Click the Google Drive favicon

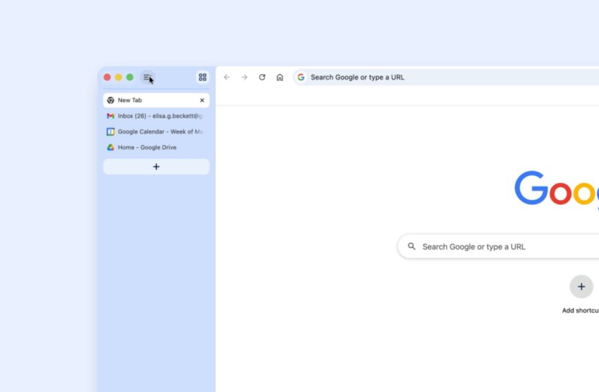click(x=110, y=147)
